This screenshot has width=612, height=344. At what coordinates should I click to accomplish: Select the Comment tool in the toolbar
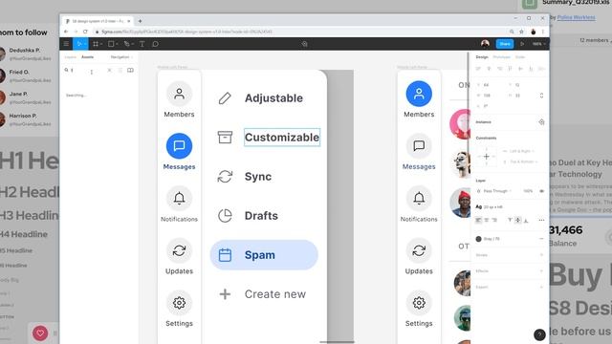[x=155, y=44]
